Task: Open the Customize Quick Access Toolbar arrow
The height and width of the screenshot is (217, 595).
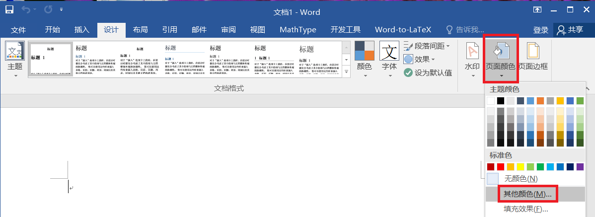Action: (62, 9)
